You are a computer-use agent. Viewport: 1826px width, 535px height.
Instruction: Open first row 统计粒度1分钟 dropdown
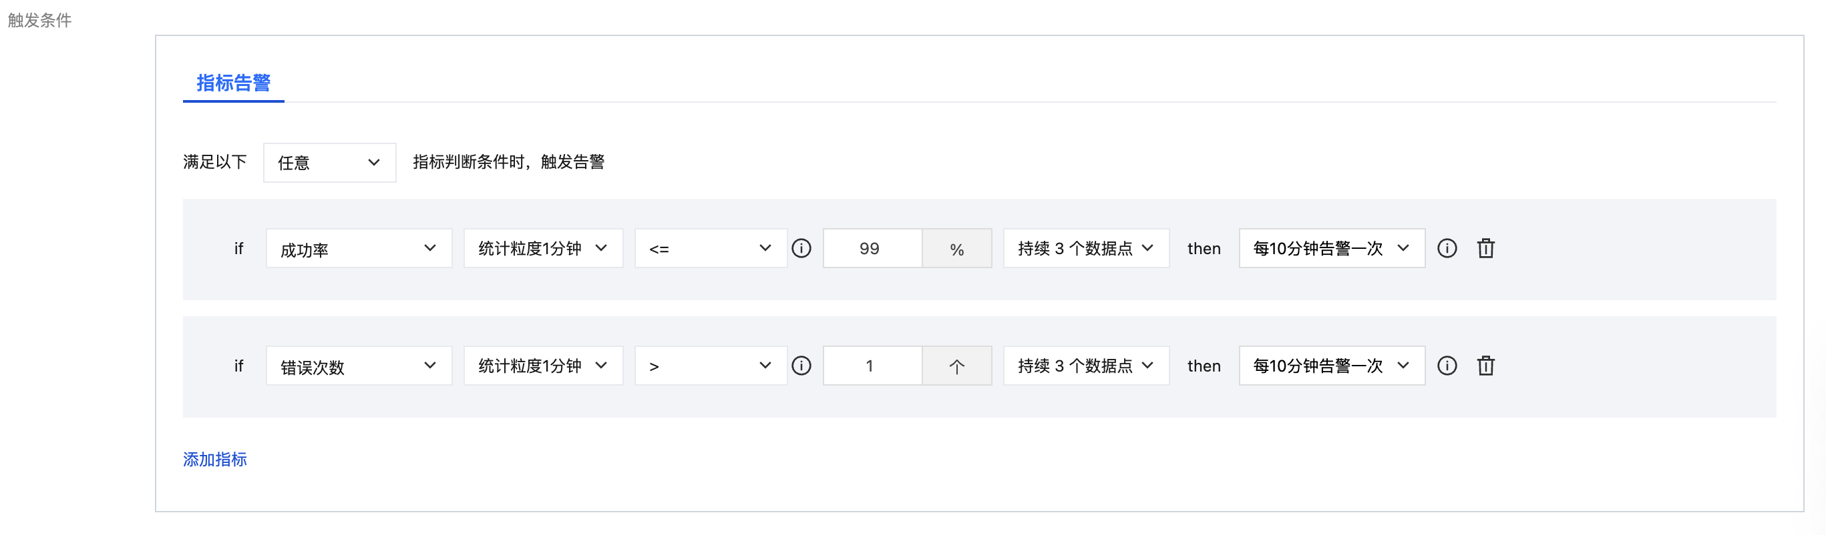[x=543, y=248]
